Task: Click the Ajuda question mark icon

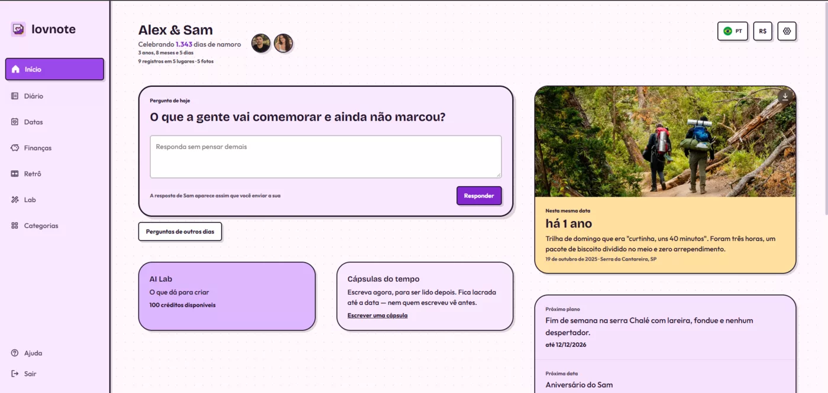Action: click(15, 353)
